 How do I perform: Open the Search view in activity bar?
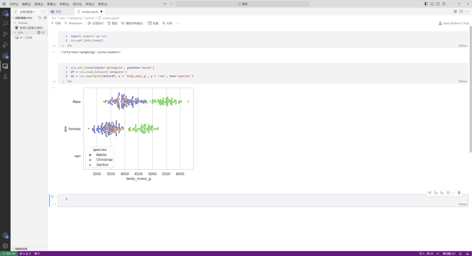point(5,24)
